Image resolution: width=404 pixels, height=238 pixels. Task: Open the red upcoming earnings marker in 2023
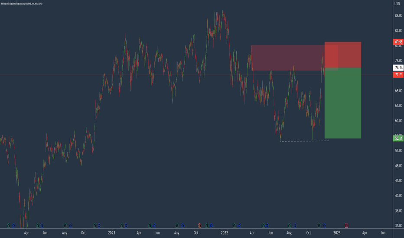(x=346, y=225)
